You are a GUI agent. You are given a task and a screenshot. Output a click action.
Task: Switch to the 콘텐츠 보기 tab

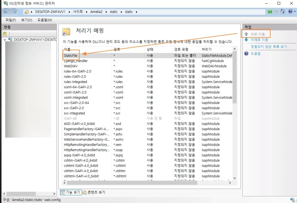point(94,192)
